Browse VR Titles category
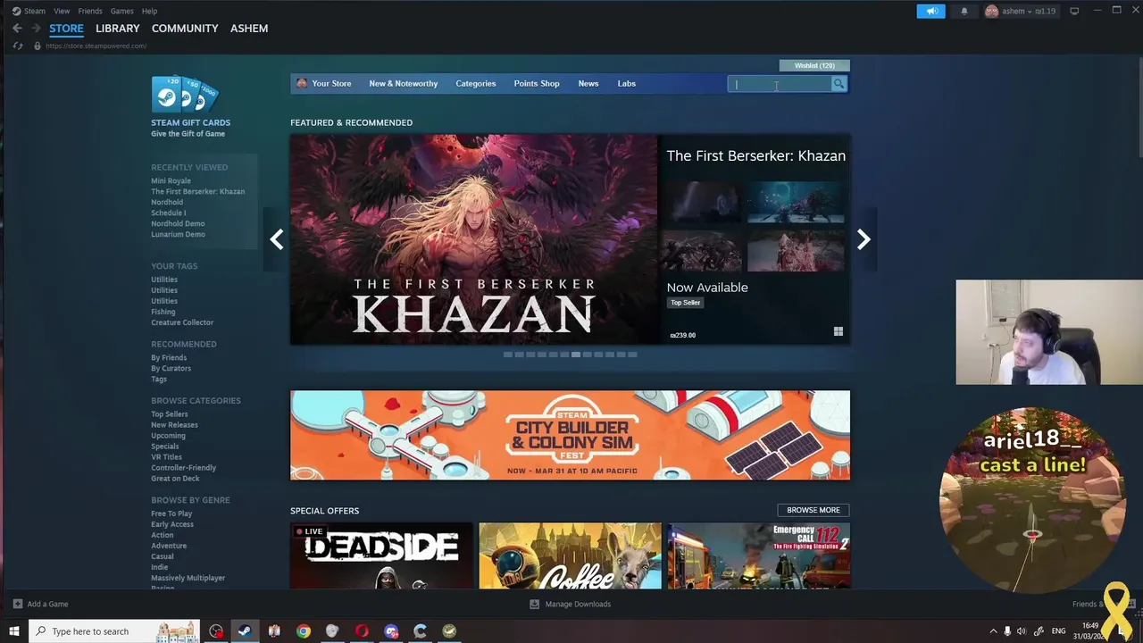Image resolution: width=1143 pixels, height=643 pixels. point(166,457)
